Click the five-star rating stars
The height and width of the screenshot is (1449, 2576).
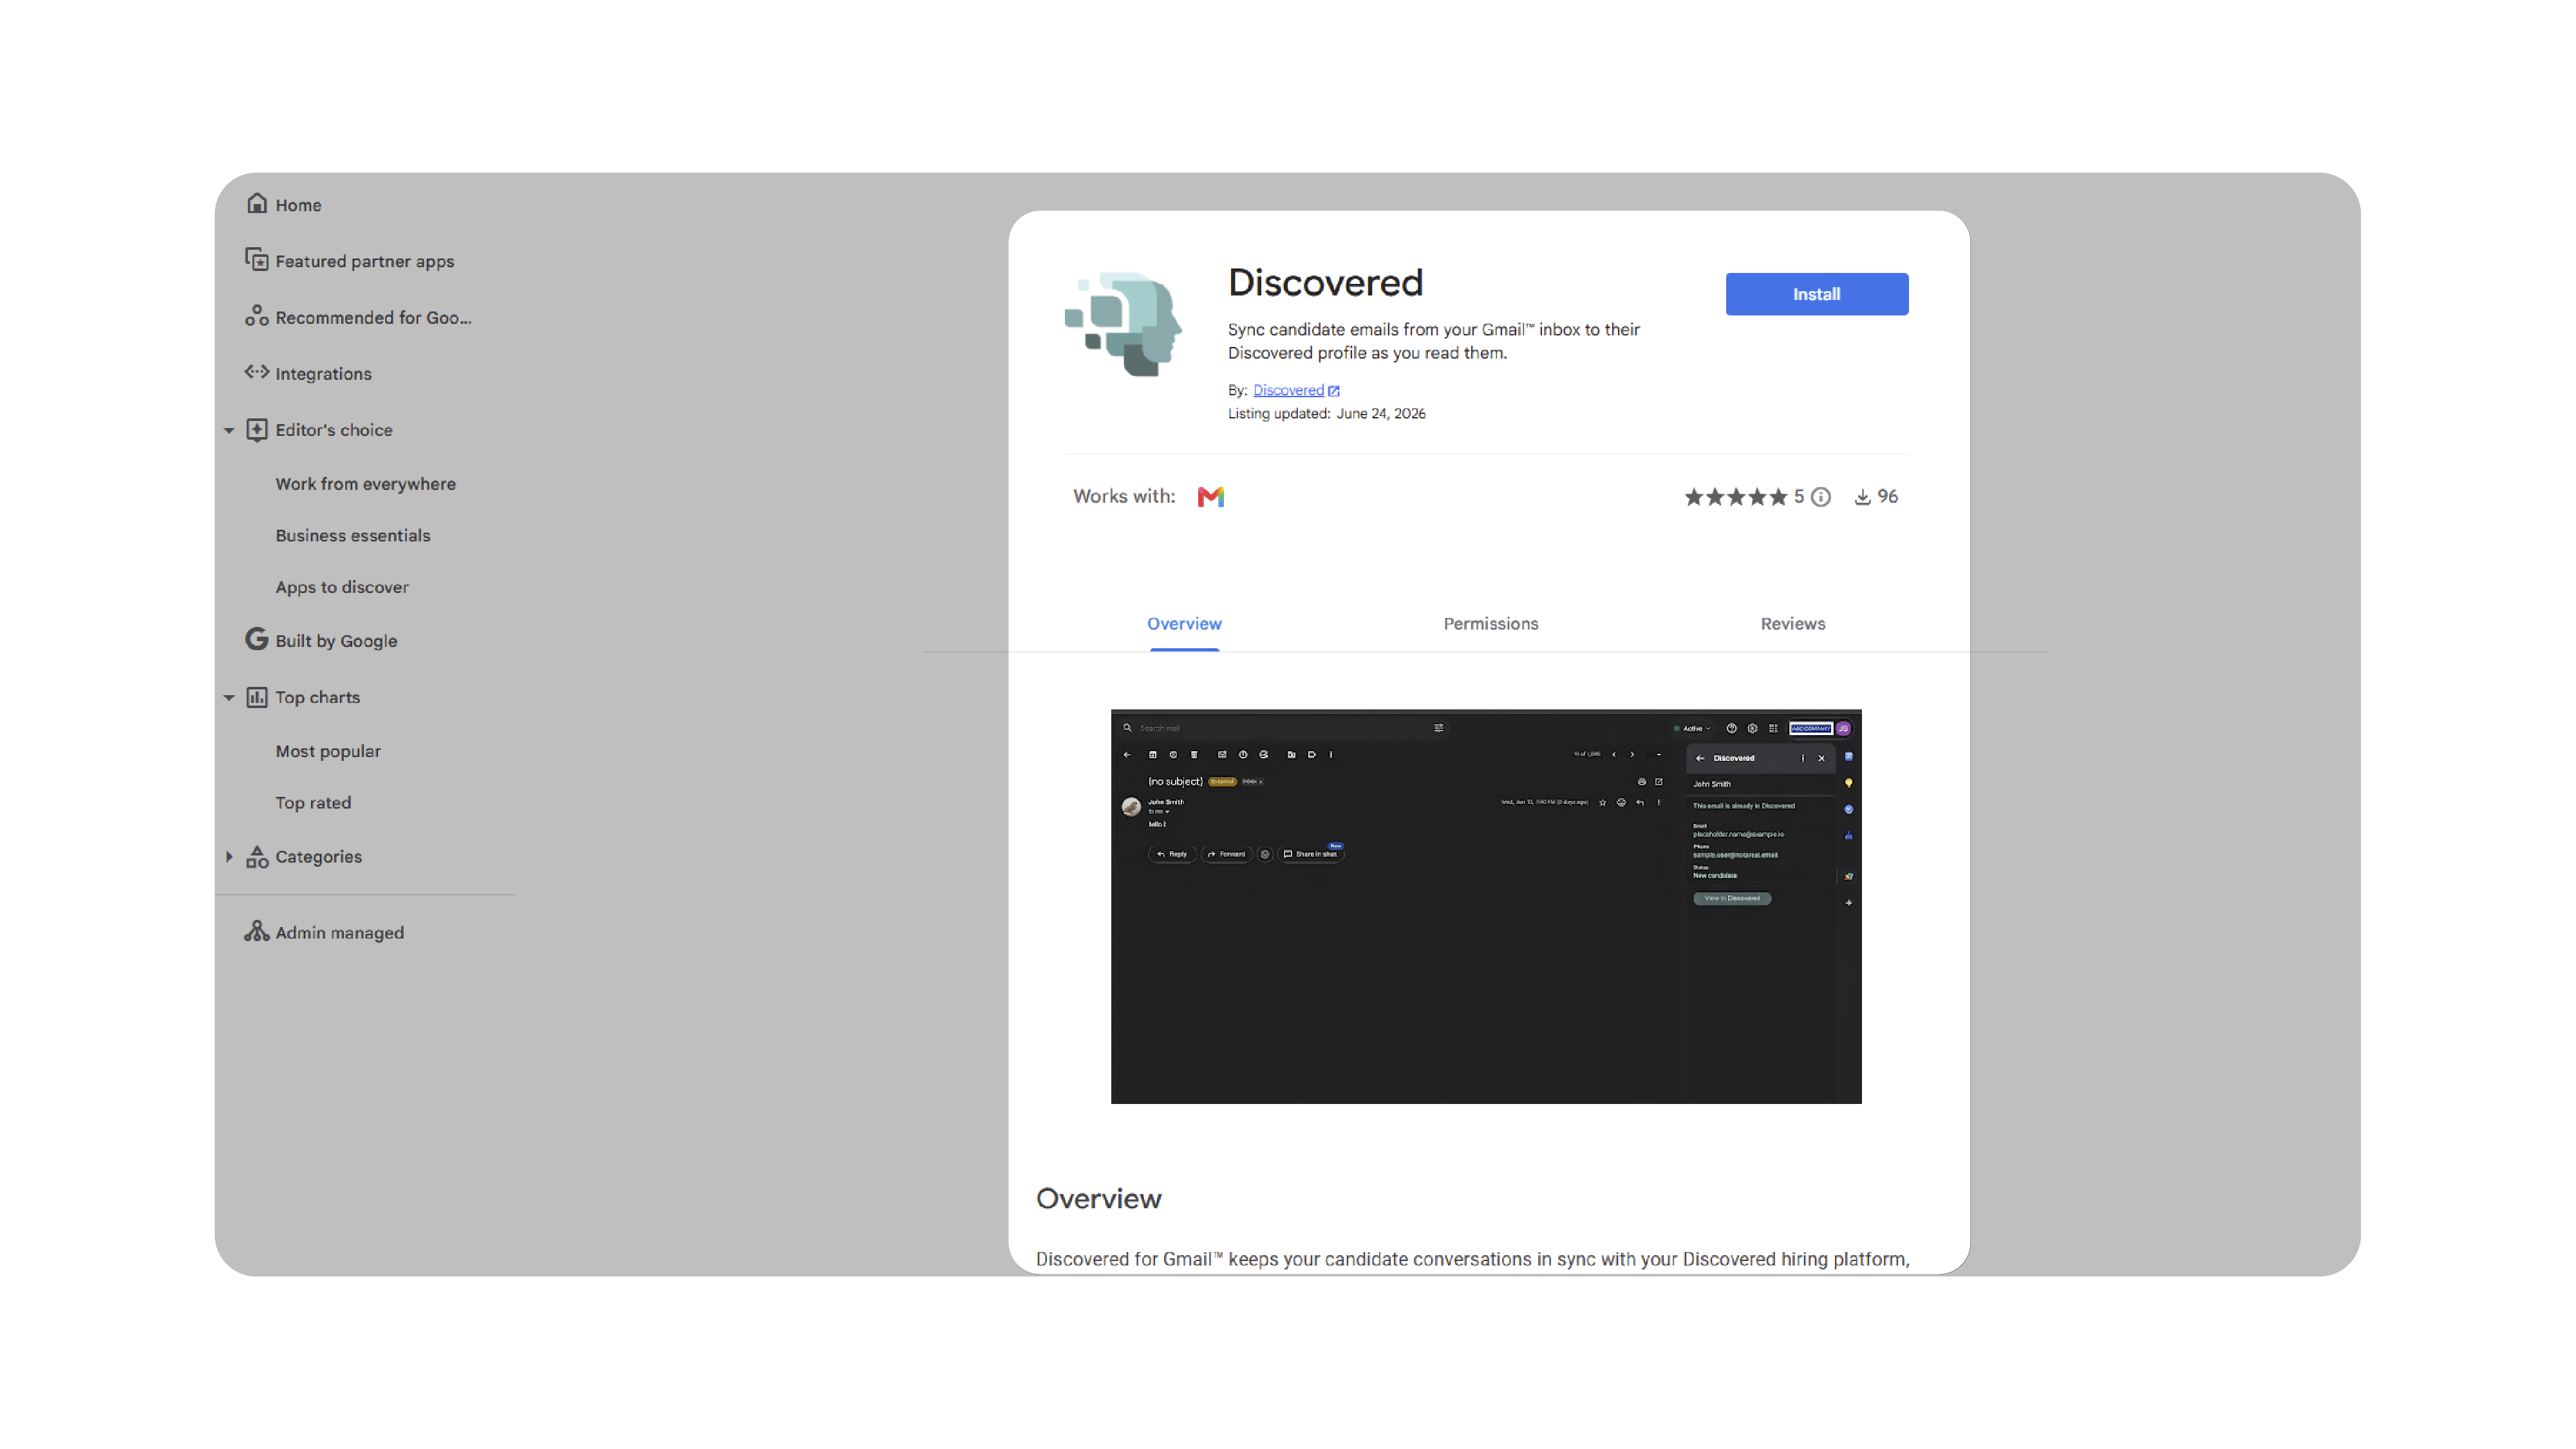[x=1735, y=497]
